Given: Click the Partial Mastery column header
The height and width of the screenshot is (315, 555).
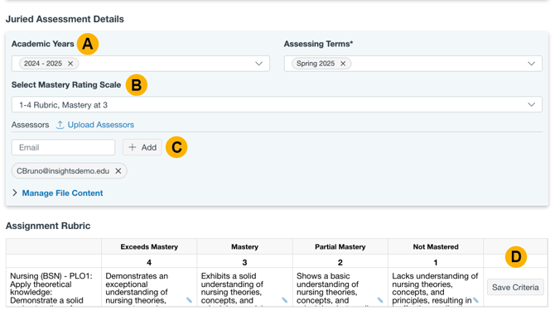Looking at the screenshot, I should coord(340,247).
